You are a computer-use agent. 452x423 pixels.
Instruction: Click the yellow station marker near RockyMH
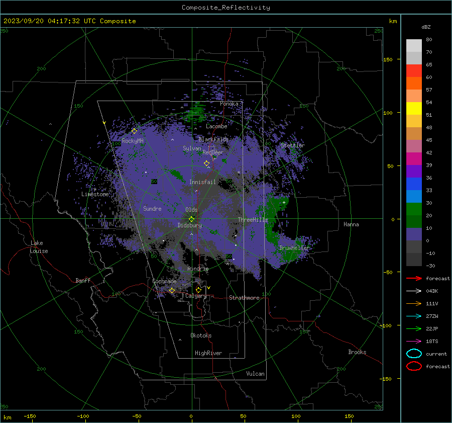134,131
